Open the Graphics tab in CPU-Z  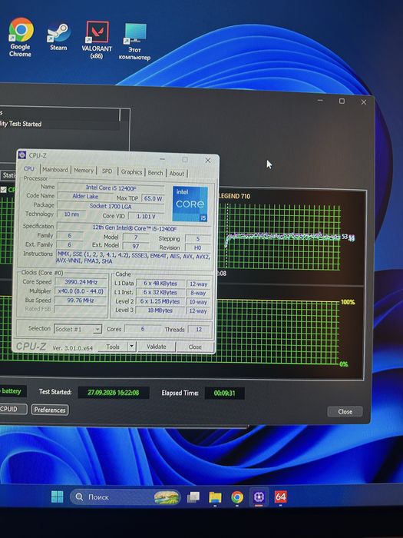point(131,172)
